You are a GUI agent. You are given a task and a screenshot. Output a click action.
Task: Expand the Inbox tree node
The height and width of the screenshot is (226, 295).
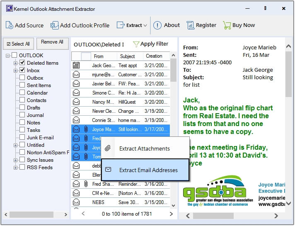point(15,70)
